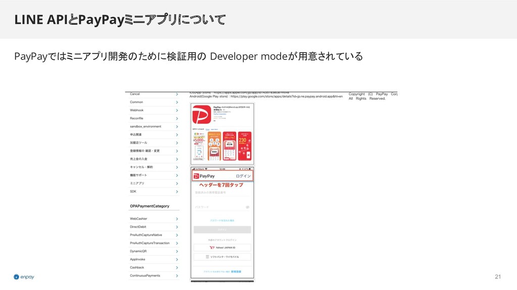Open the red 230 screenshot thumbnail

coord(245,146)
